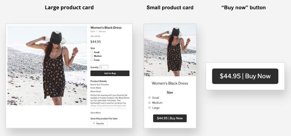Image resolution: width=291 pixels, height=136 pixels.
Task: Click the heart icon beside Favorite
Action: click(x=94, y=123)
